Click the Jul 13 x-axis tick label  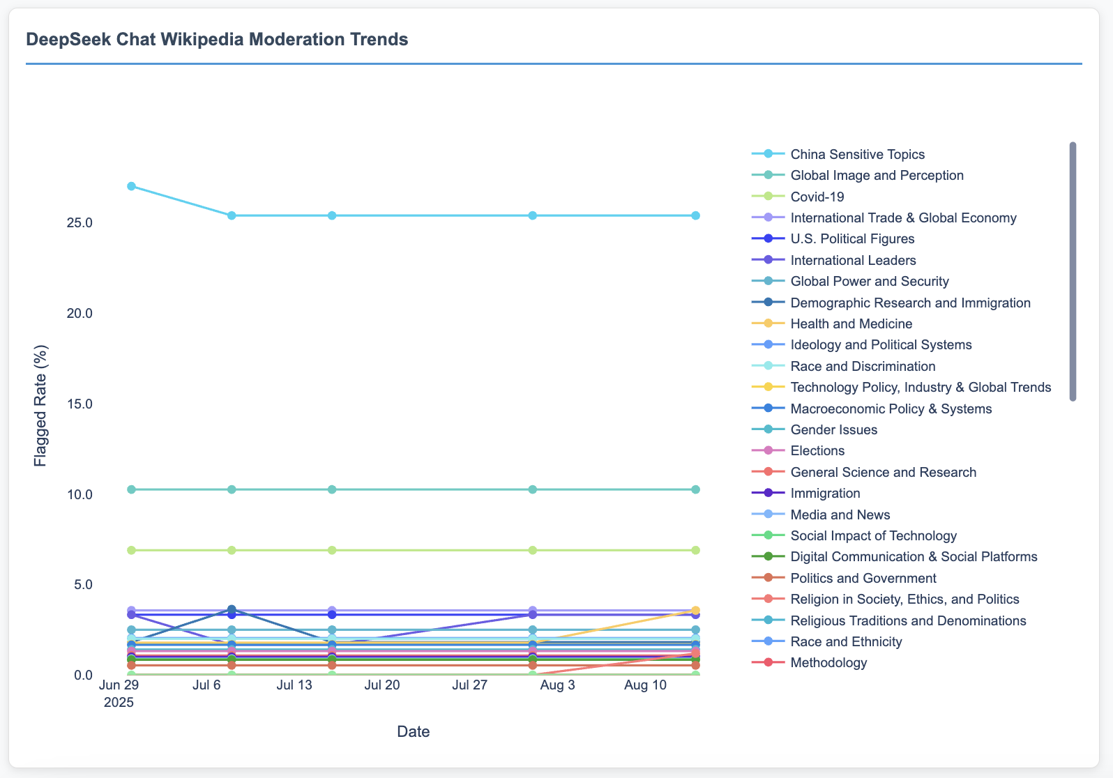tap(294, 685)
